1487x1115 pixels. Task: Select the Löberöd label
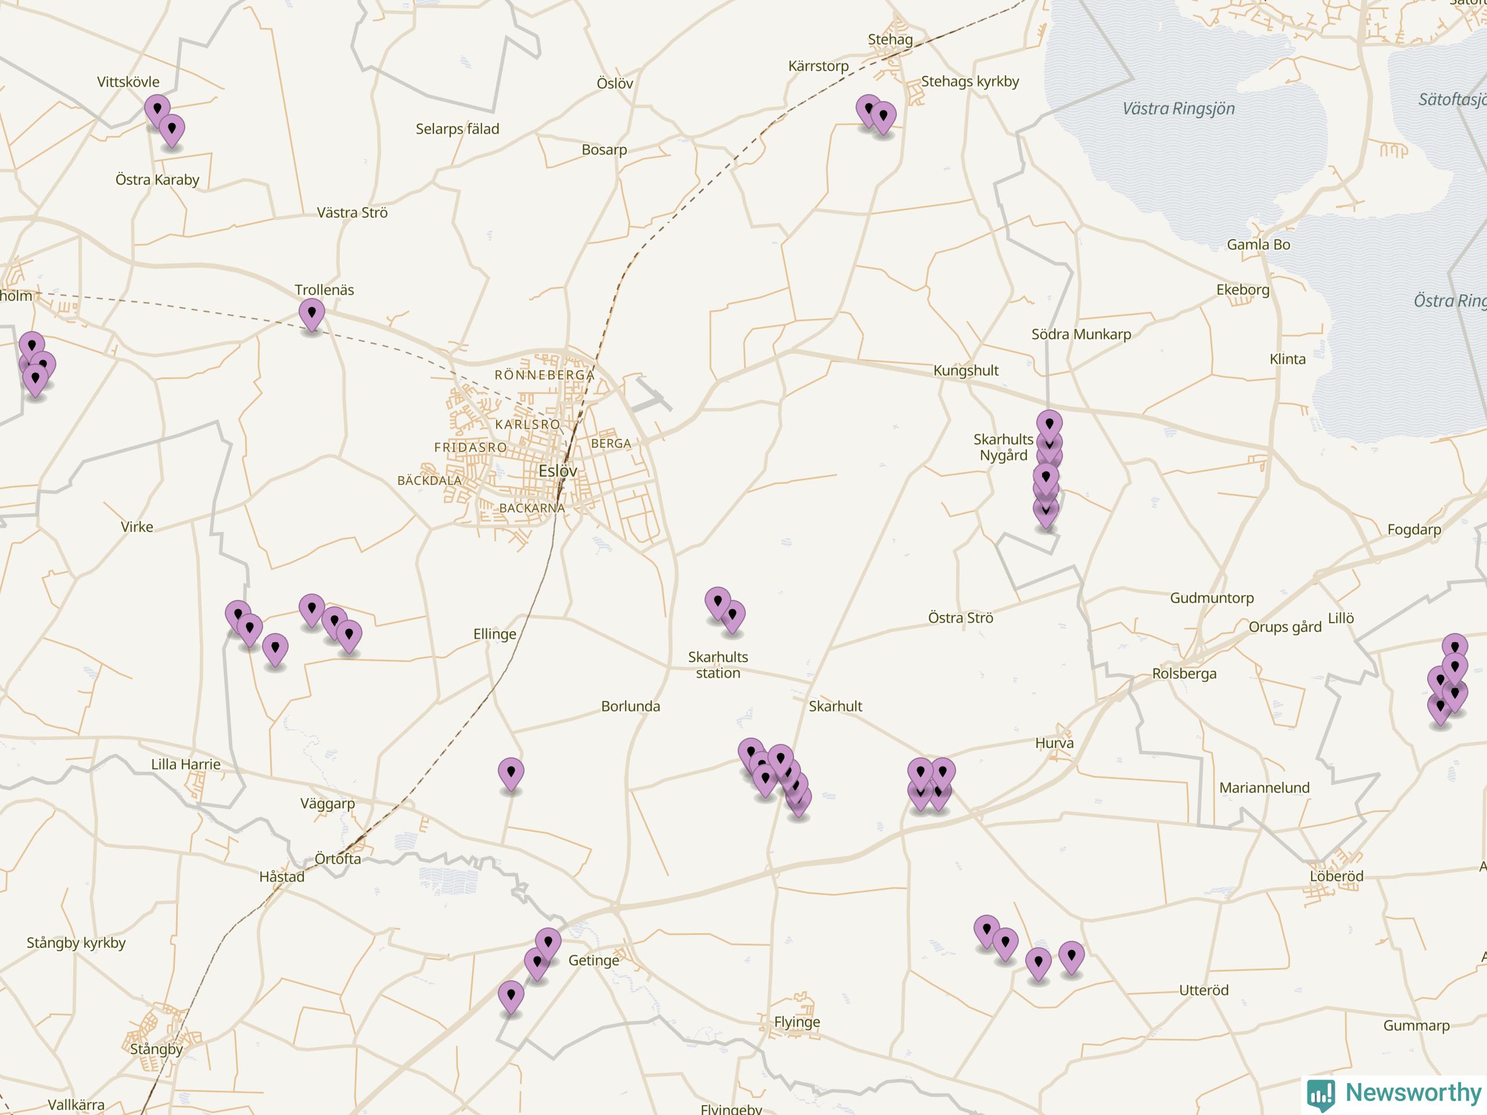[x=1337, y=877]
